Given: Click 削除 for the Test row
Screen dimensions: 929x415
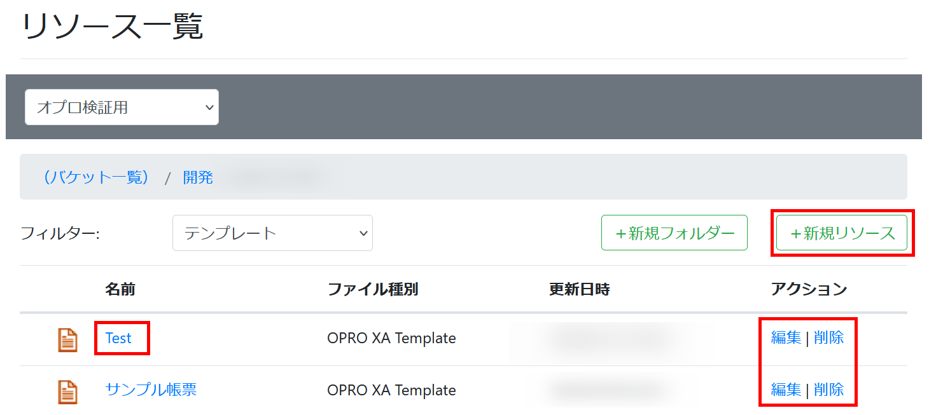Looking at the screenshot, I should coord(829,338).
